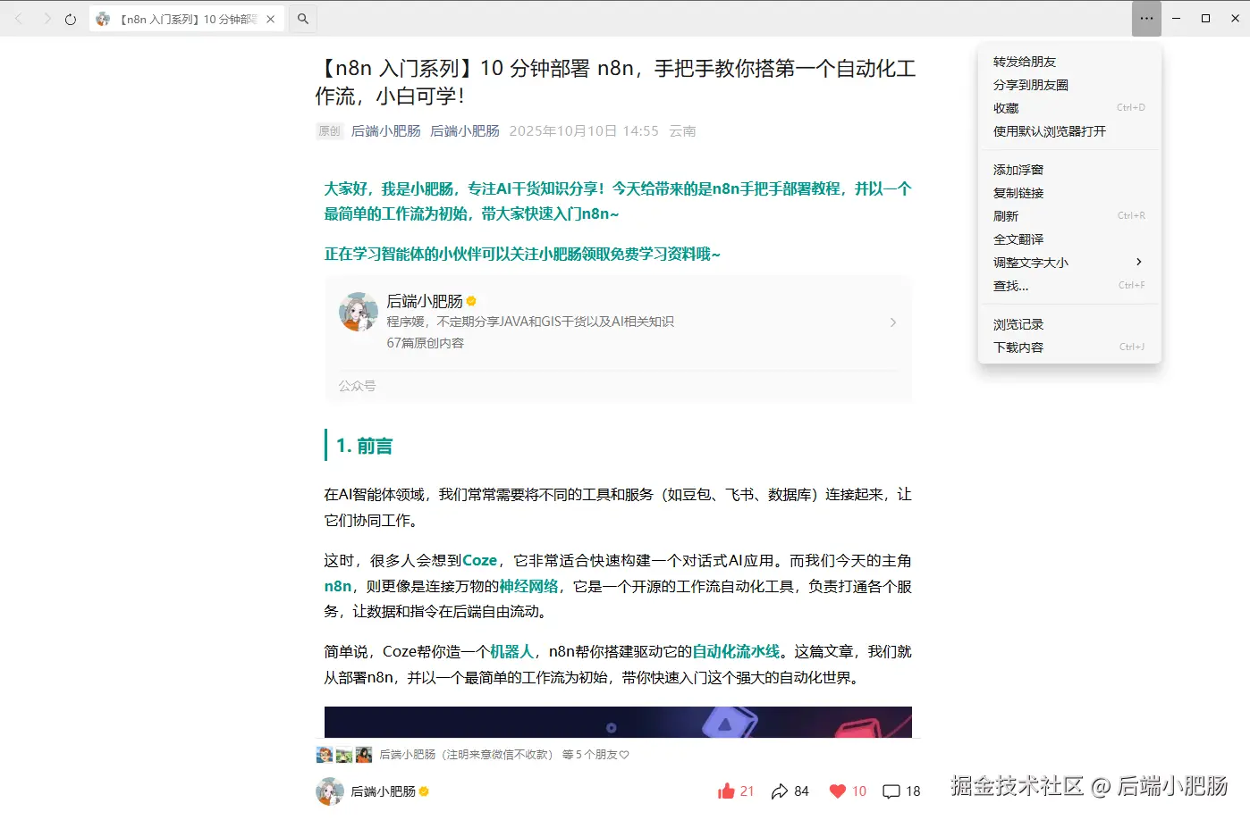Screen dimensions: 1250x820
Task: Expand account card with right chevron
Action: click(892, 322)
